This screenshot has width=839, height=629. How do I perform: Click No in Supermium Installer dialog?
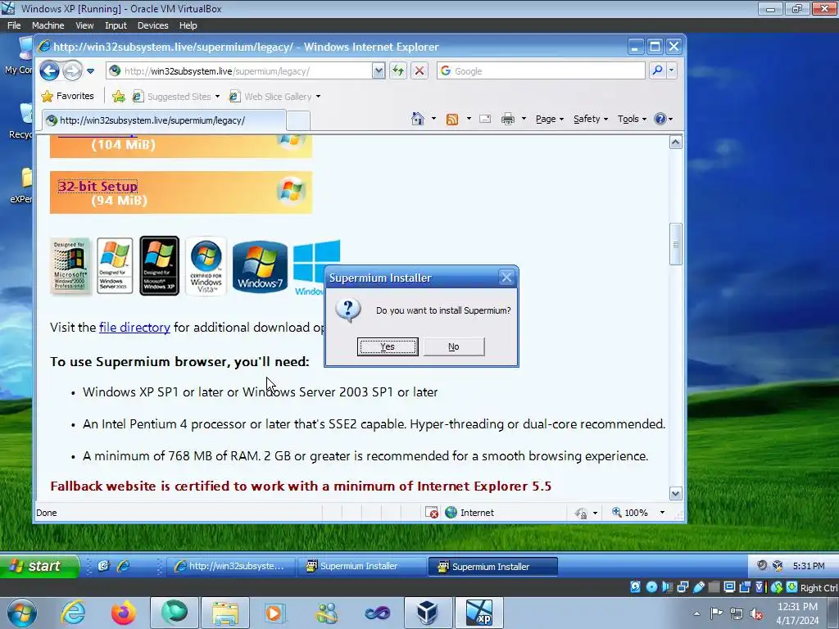pos(454,346)
